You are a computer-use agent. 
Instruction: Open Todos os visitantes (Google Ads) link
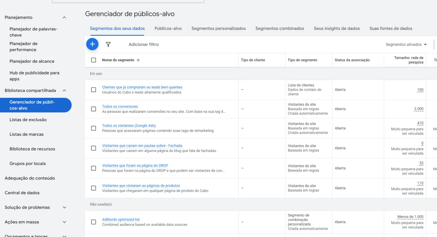(x=129, y=126)
